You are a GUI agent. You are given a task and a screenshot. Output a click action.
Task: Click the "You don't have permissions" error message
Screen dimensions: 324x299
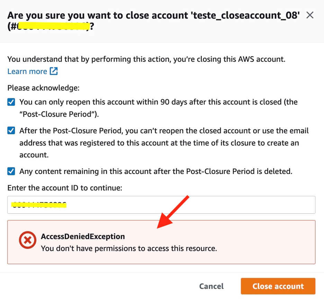click(x=129, y=248)
